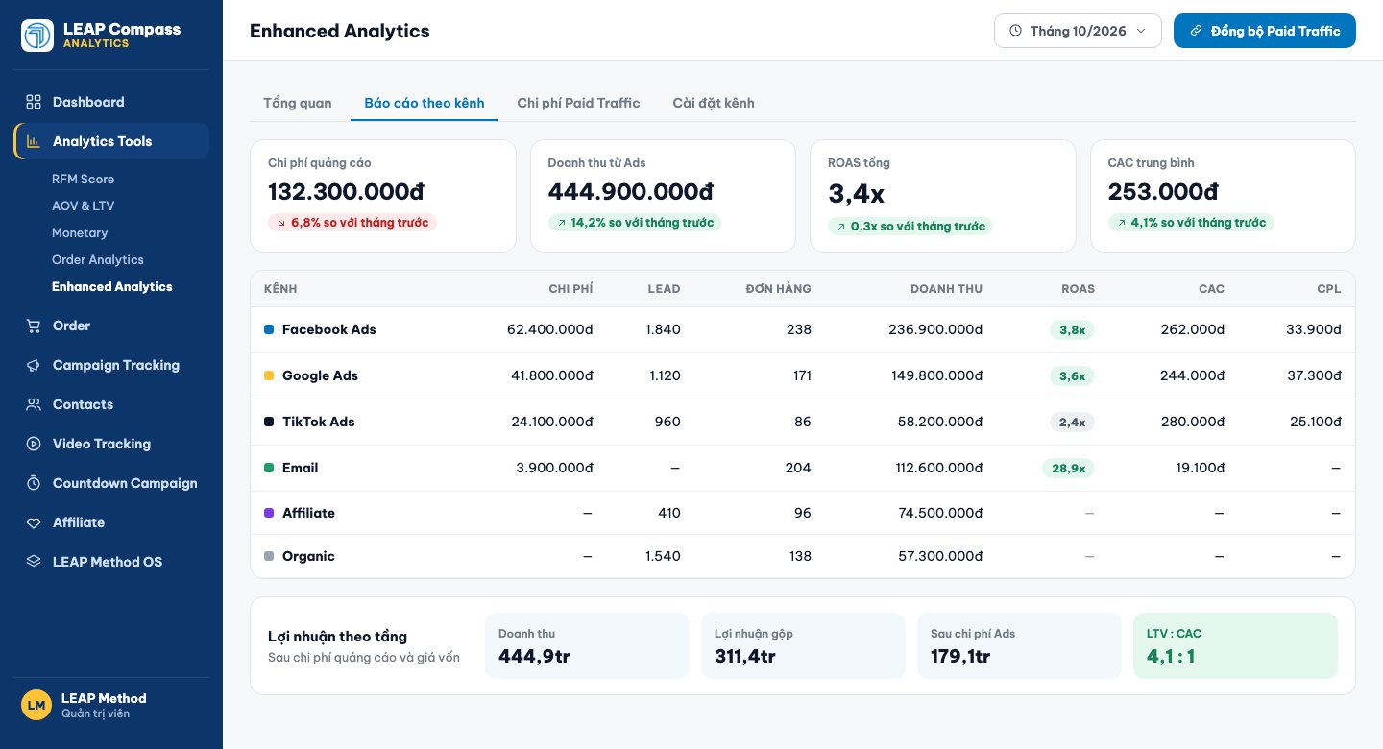
Task: Expand the month picker chevron arrow
Action: tap(1141, 31)
